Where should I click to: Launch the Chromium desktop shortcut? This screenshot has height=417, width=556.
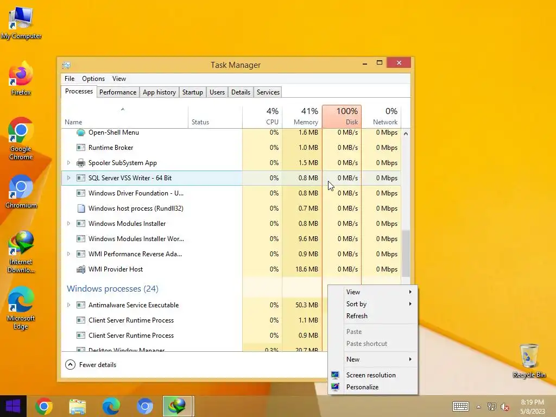pyautogui.click(x=21, y=192)
